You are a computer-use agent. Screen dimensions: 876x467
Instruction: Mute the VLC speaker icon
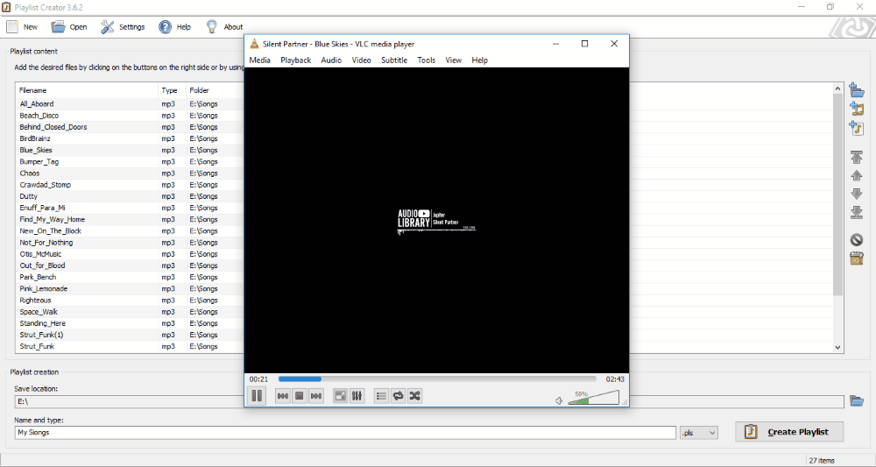pos(559,400)
